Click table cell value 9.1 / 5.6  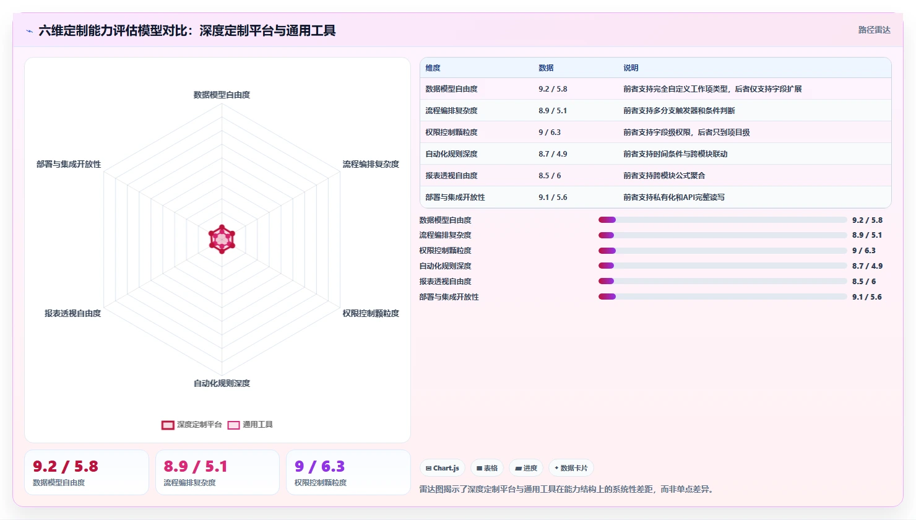tap(553, 197)
